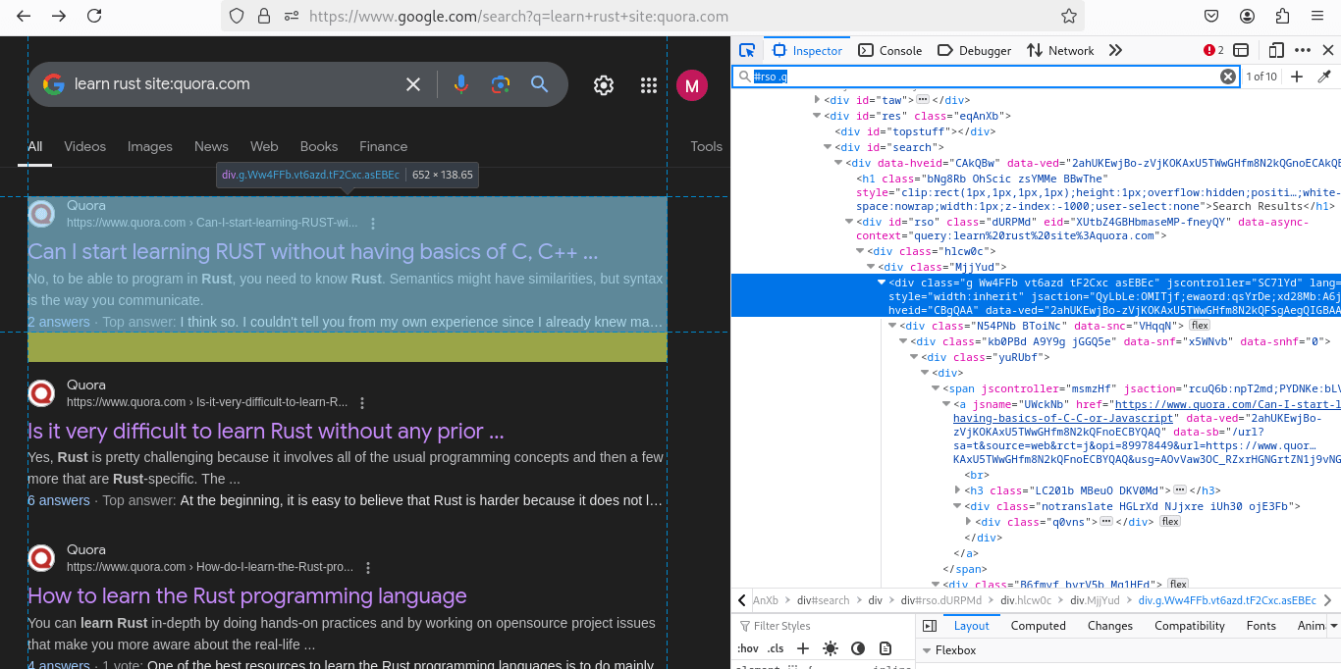Collapse the div class="hlcw0c" node
This screenshot has height=669, width=1341.
860,252
